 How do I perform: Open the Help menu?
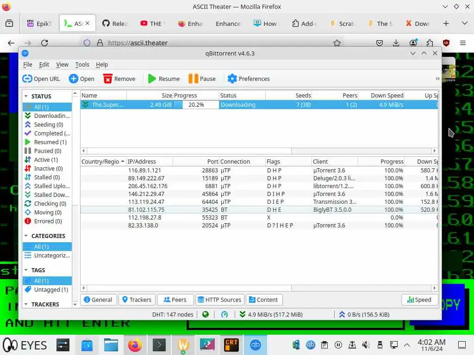[102, 64]
